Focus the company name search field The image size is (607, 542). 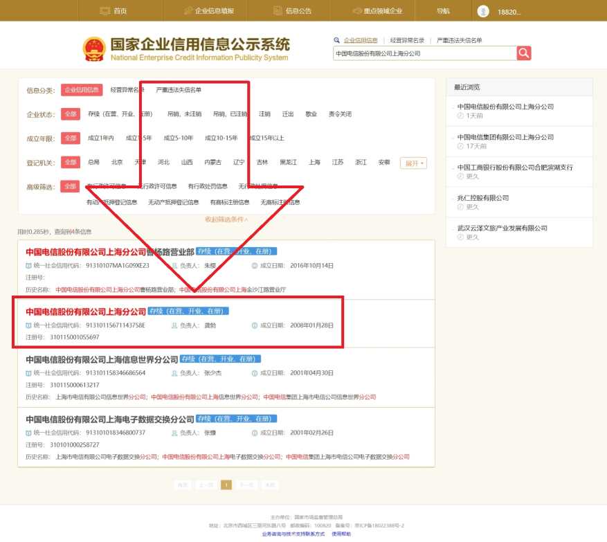pyautogui.click(x=425, y=53)
